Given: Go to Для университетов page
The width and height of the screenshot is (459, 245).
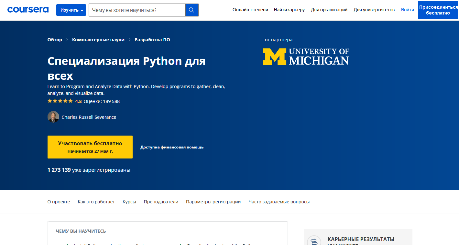Looking at the screenshot, I should click(374, 10).
